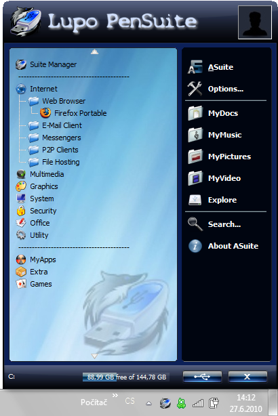This screenshot has width=278, height=416.
Task: Open Suite Manager icon
Action: click(21, 64)
